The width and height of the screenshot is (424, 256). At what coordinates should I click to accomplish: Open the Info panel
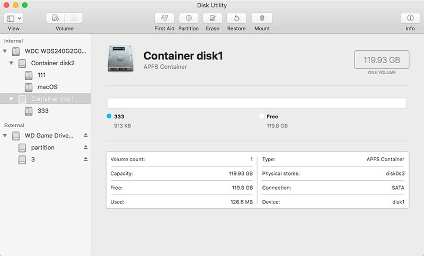click(x=410, y=18)
